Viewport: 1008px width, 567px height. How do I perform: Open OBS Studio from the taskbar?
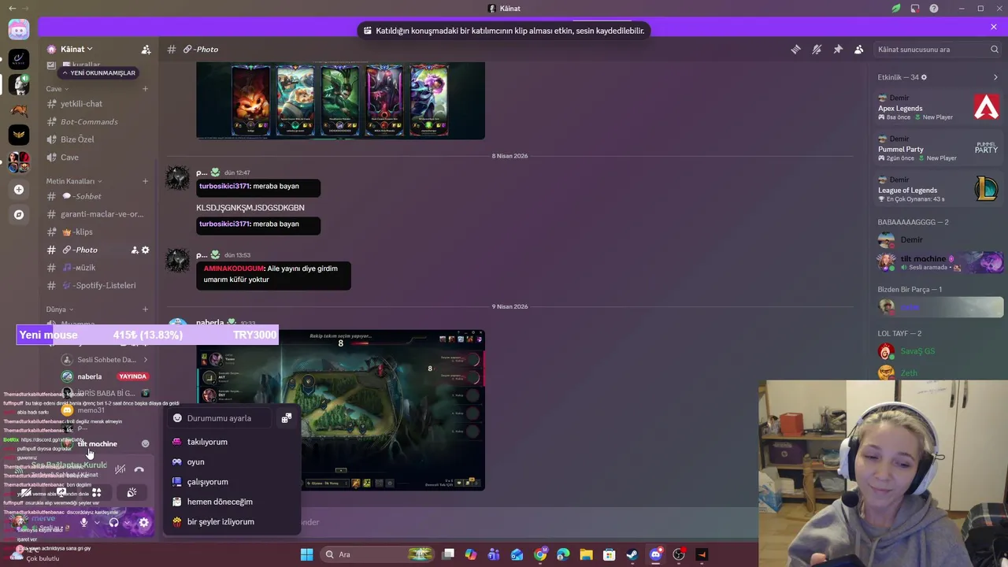point(678,554)
